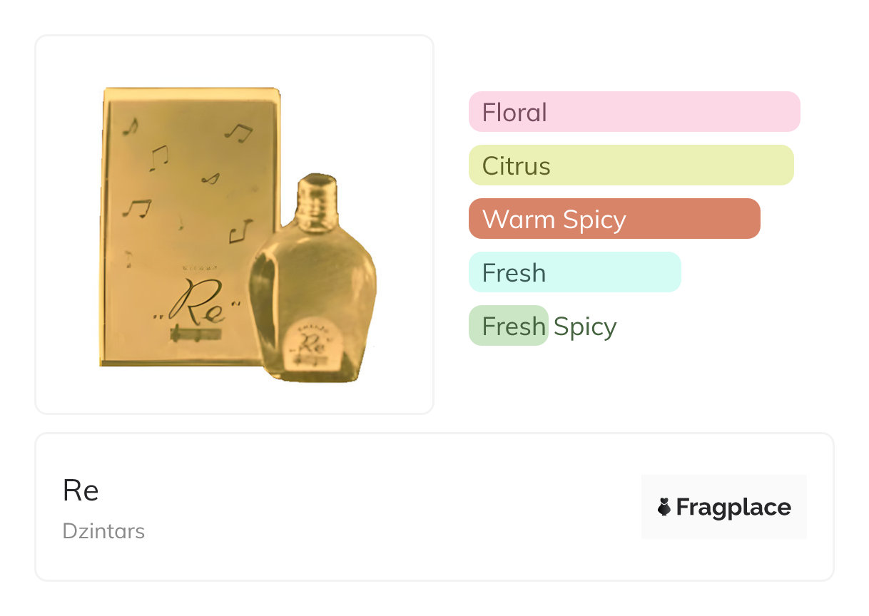
Task: Select the Warm Spicy accord bar
Action: click(x=614, y=219)
